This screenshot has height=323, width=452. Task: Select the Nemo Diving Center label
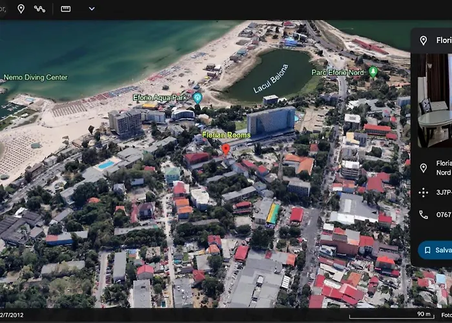point(36,78)
